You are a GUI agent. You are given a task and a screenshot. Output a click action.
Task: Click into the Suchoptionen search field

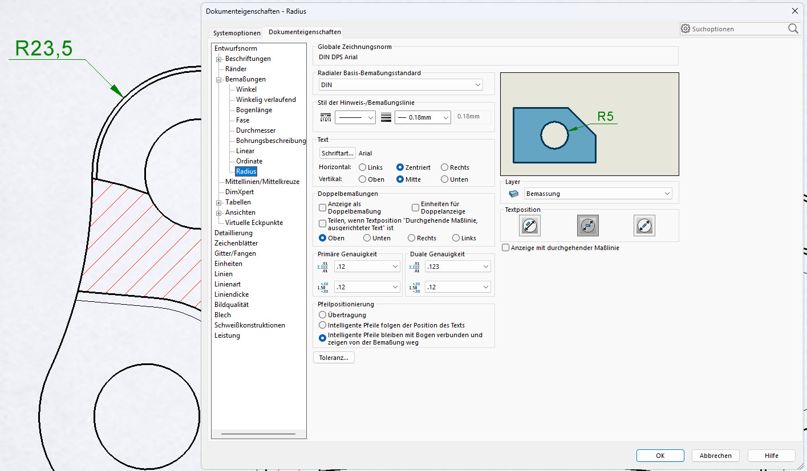pyautogui.click(x=739, y=28)
